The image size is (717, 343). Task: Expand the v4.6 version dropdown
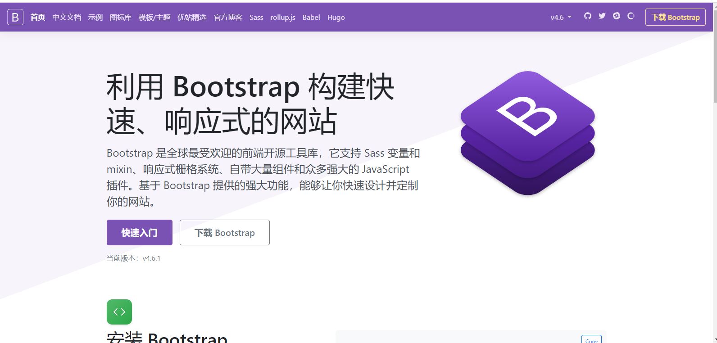coord(561,17)
